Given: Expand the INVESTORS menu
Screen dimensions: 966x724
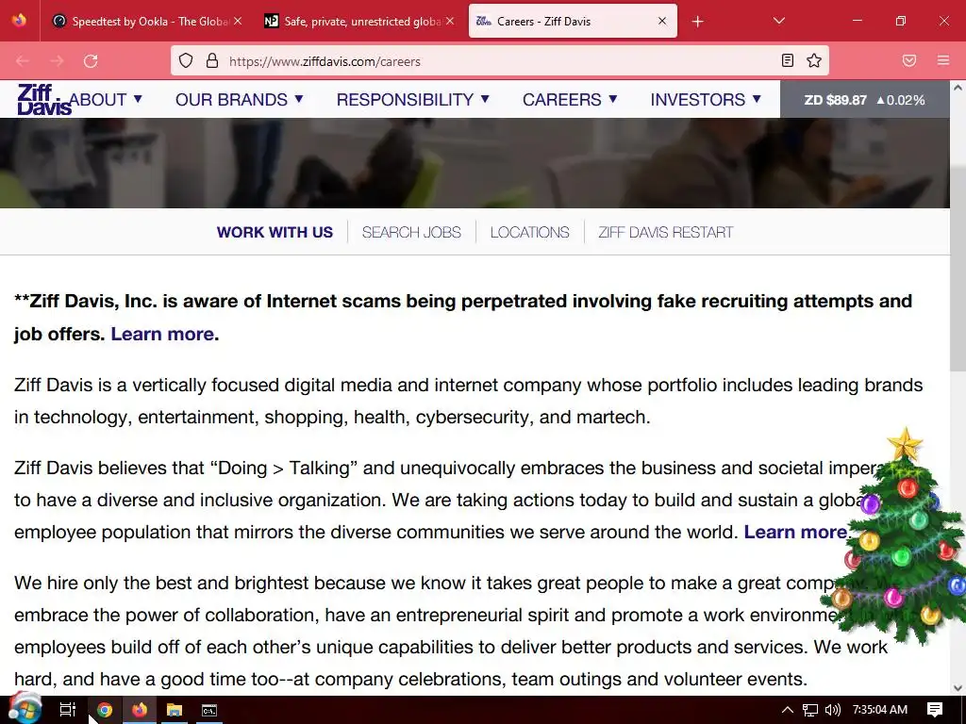Looking at the screenshot, I should (x=706, y=99).
